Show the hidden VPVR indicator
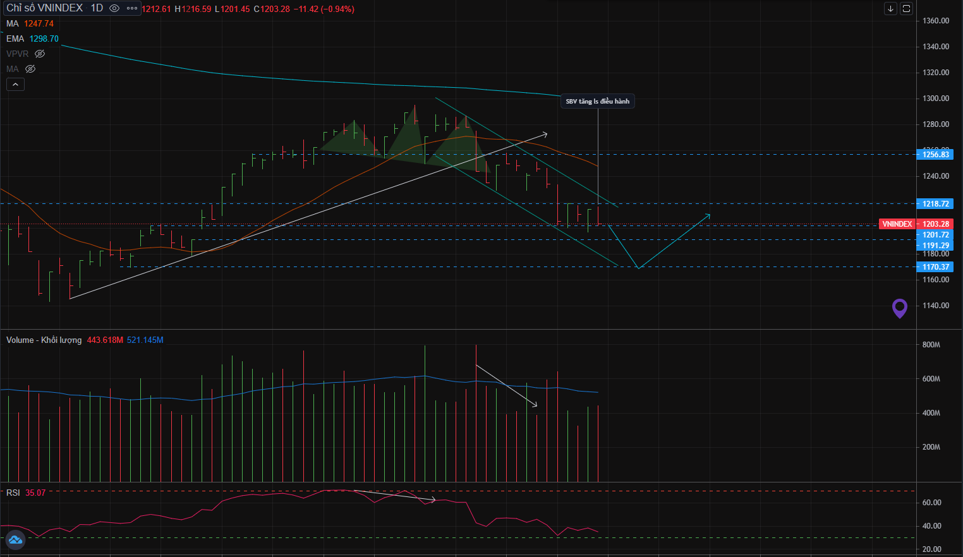This screenshot has width=963, height=557. tap(40, 54)
